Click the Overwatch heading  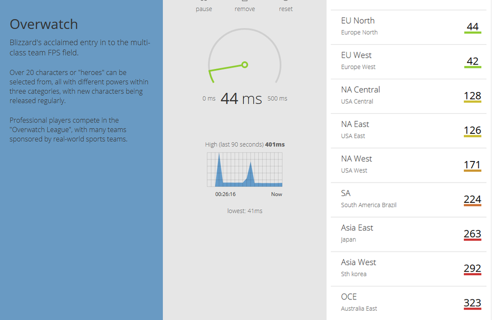pyautogui.click(x=44, y=25)
